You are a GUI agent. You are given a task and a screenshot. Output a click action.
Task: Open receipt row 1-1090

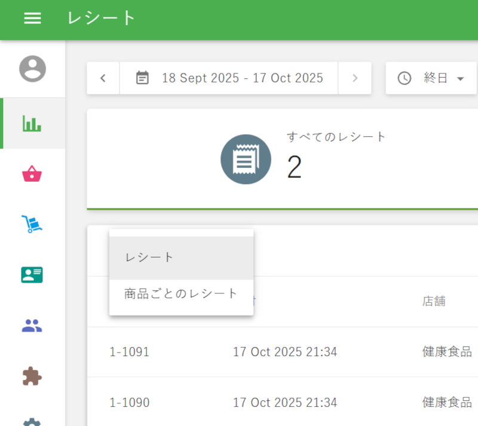(130, 403)
